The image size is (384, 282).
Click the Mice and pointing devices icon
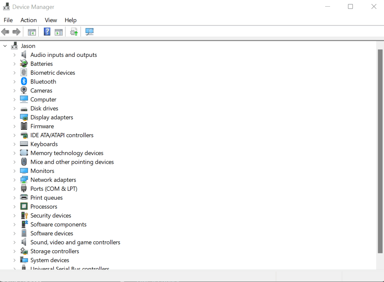pyautogui.click(x=24, y=162)
